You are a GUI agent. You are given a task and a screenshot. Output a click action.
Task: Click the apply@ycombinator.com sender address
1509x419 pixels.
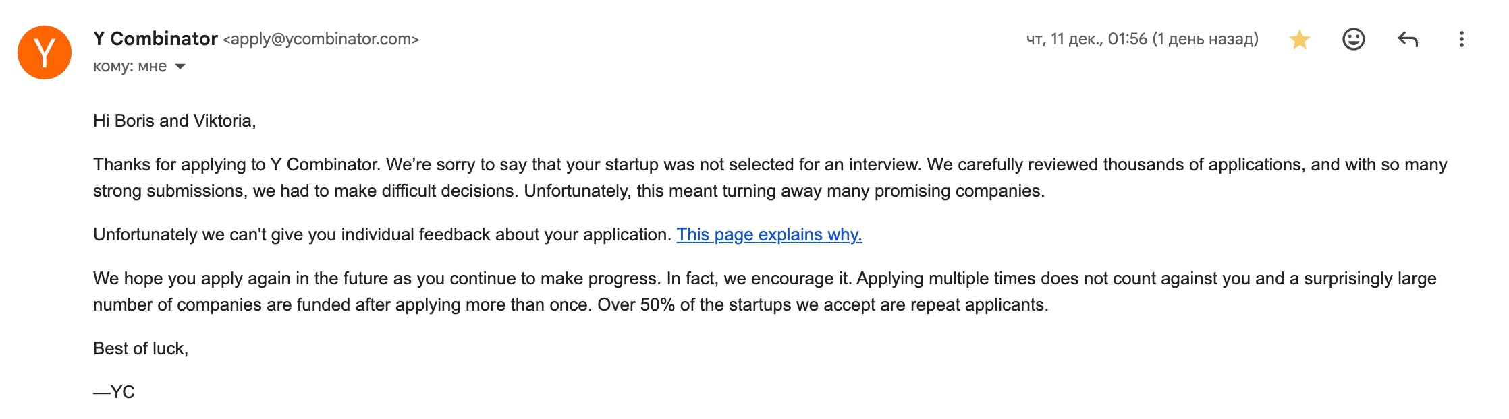point(321,39)
